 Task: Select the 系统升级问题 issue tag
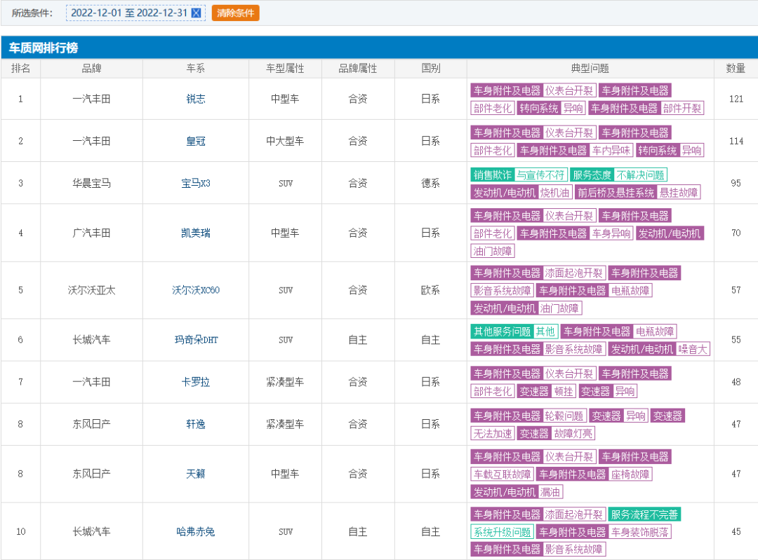502,532
